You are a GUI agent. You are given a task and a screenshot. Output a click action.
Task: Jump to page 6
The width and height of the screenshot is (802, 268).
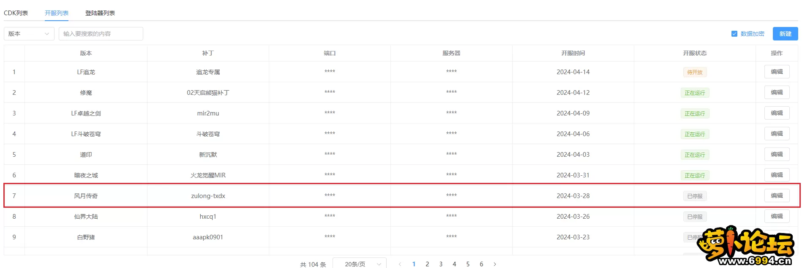point(481,264)
